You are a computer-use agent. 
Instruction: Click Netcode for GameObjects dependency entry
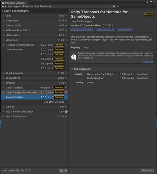coord(101,74)
